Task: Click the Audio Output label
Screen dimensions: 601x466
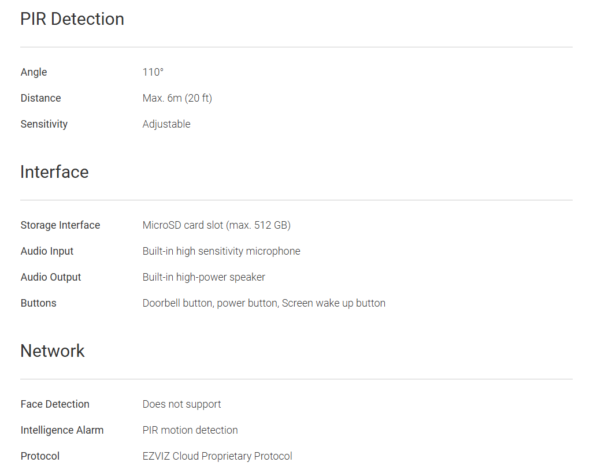Action: [x=51, y=277]
